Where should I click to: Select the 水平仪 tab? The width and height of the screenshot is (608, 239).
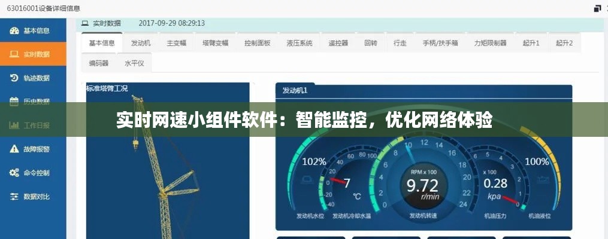click(134, 63)
